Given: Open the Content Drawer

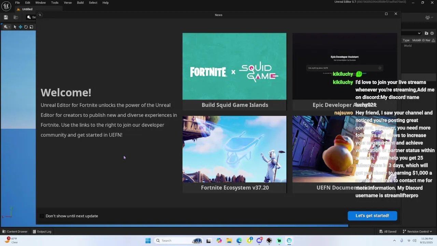Looking at the screenshot, I should coord(15,231).
